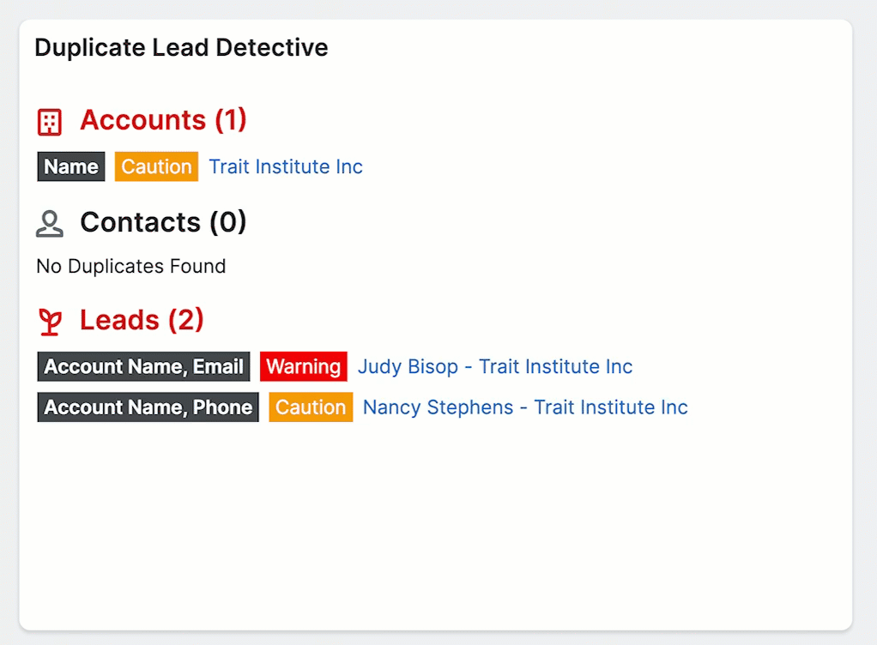Click the Caution badge beside Nancy Stephens
This screenshot has width=877, height=645.
pyautogui.click(x=311, y=407)
